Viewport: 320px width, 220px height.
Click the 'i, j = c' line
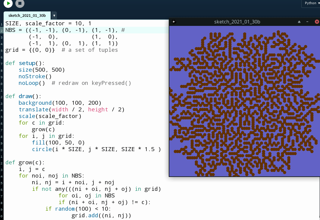click(x=32, y=169)
